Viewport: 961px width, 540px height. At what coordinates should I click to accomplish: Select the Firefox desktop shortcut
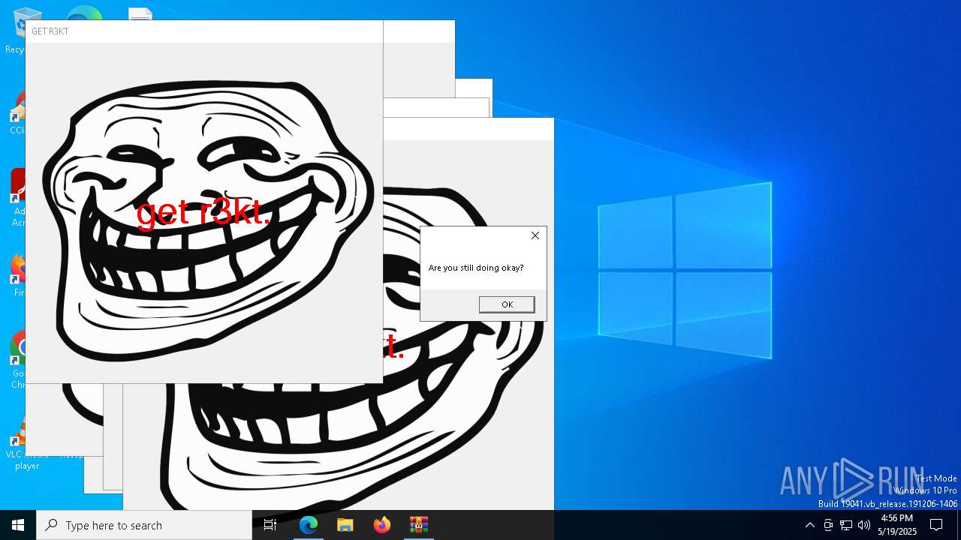coord(18,275)
